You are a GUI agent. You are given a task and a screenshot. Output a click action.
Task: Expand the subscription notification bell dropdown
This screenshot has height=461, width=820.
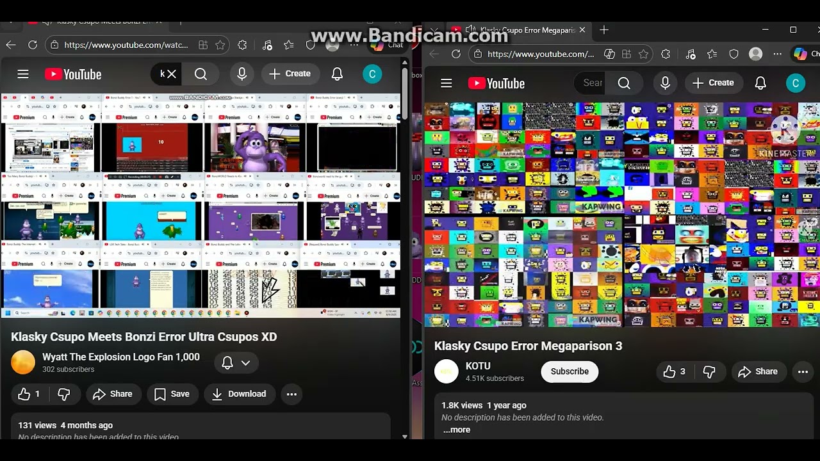tap(236, 363)
